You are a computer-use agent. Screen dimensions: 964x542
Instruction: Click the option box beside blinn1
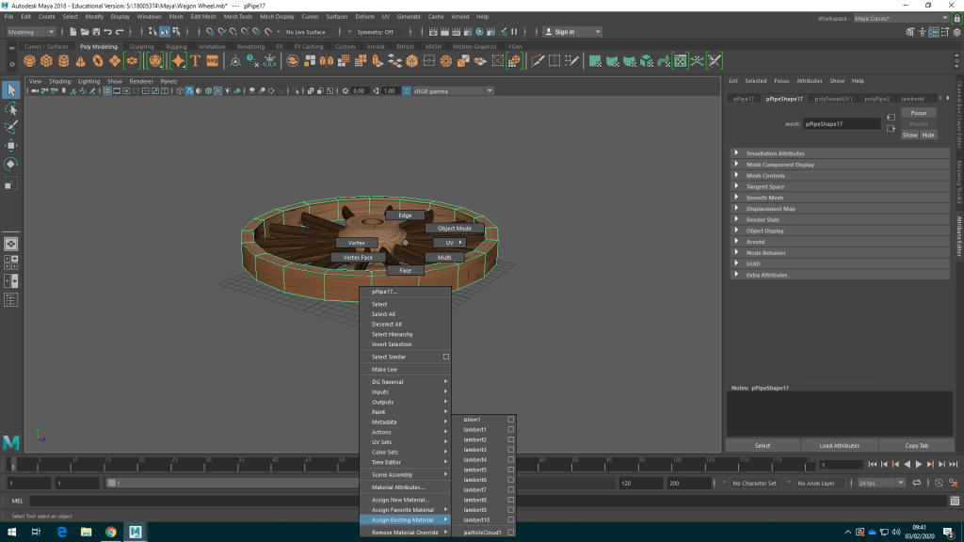[x=510, y=420]
